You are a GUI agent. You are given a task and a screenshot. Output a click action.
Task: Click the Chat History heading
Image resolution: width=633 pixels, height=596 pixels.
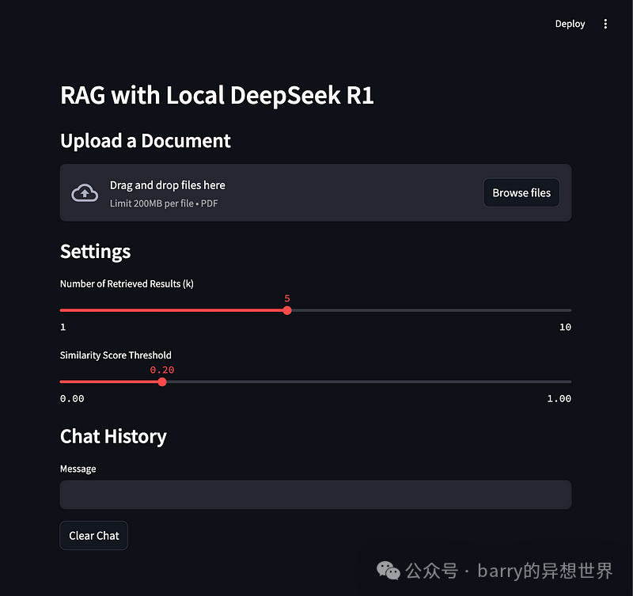coord(113,436)
